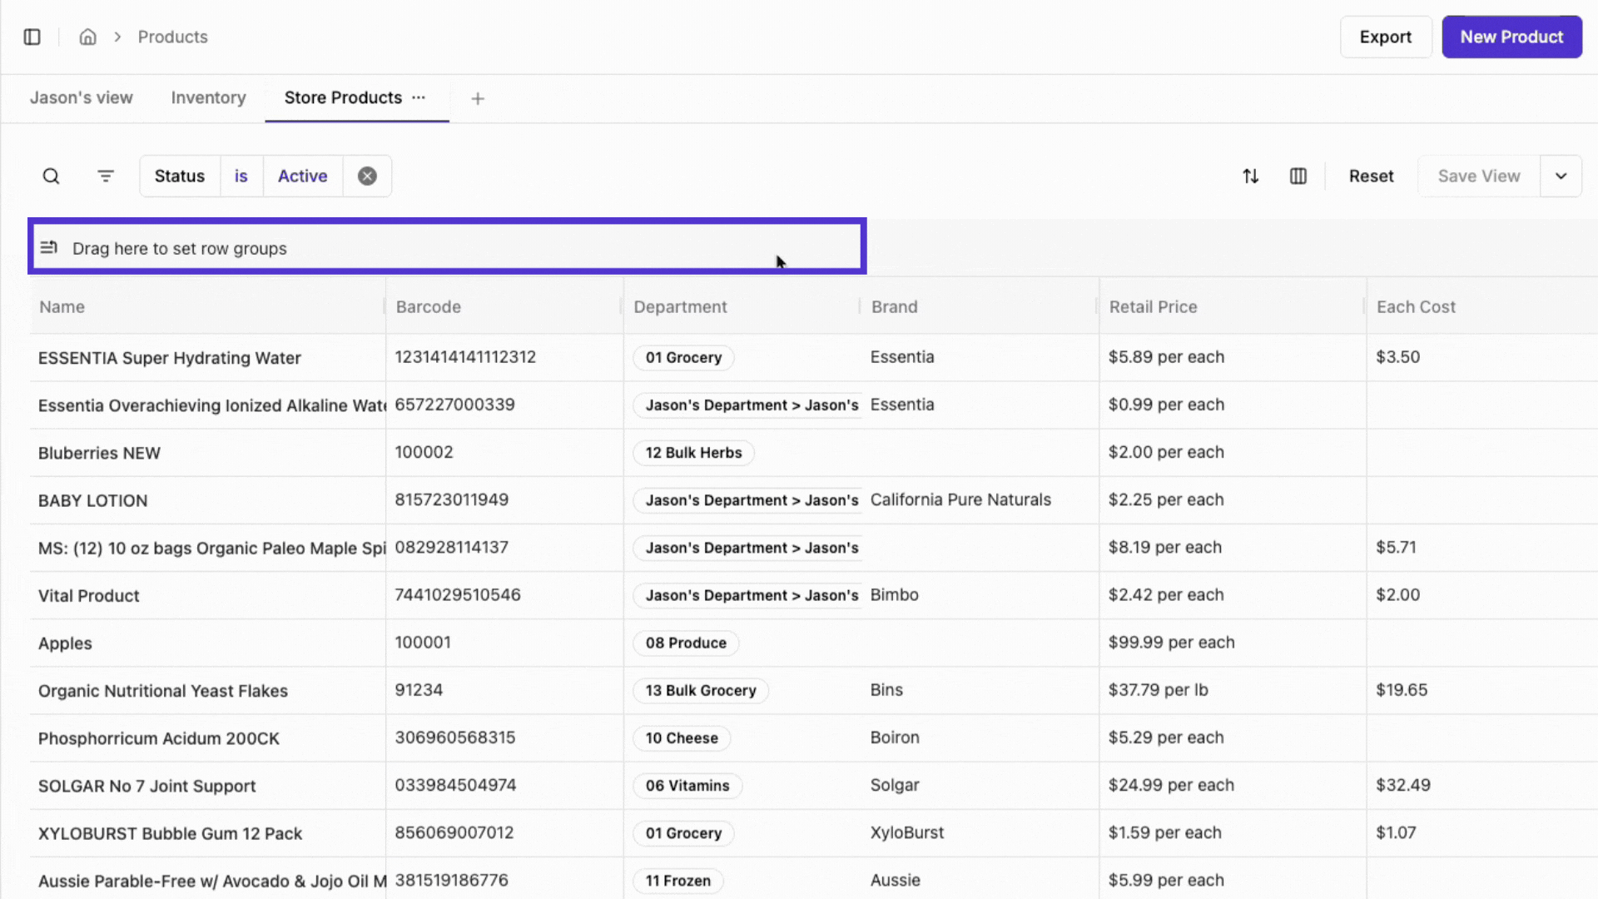1598x899 pixels.
Task: Select the 01 Grocery tag for ESSENTIA water
Action: [x=683, y=357]
